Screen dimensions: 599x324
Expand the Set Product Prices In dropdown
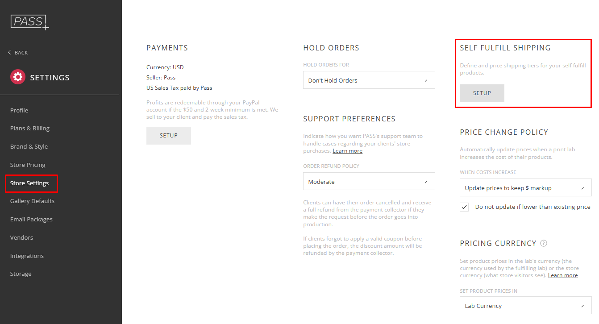pyautogui.click(x=525, y=306)
